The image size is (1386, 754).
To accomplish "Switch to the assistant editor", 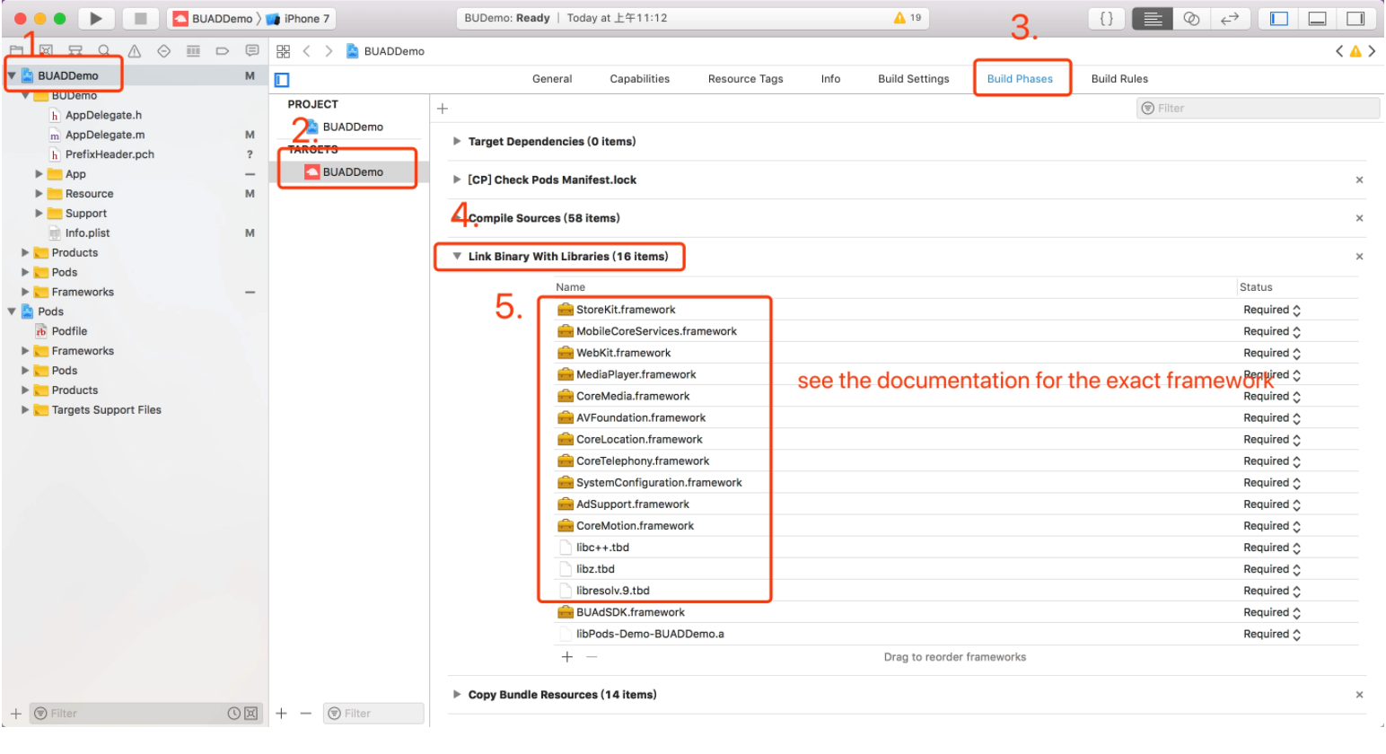I will point(1191,18).
